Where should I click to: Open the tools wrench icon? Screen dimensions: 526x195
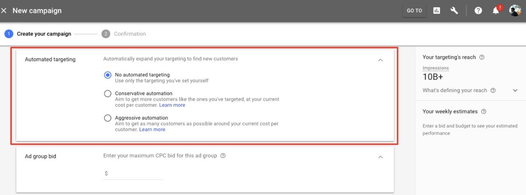(x=454, y=11)
